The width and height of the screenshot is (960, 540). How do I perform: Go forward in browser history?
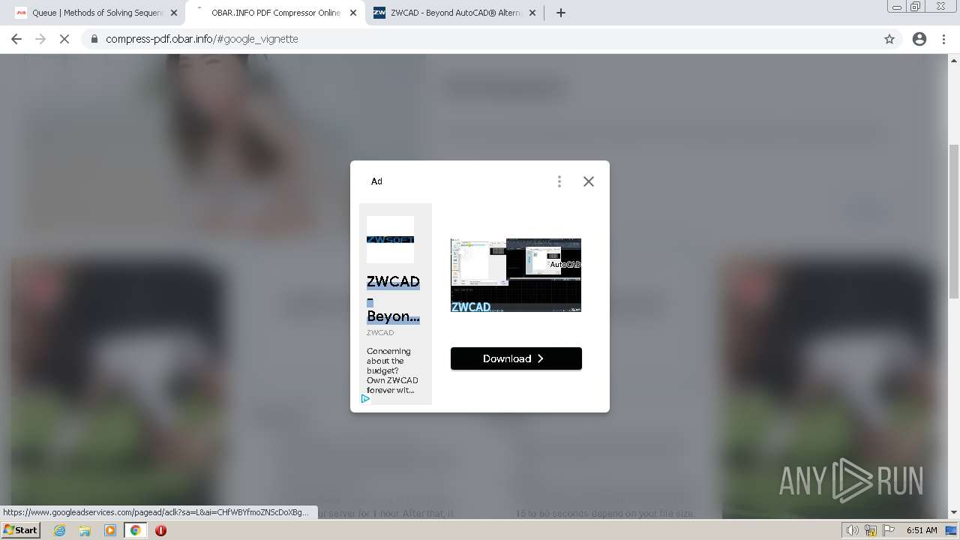(x=40, y=39)
